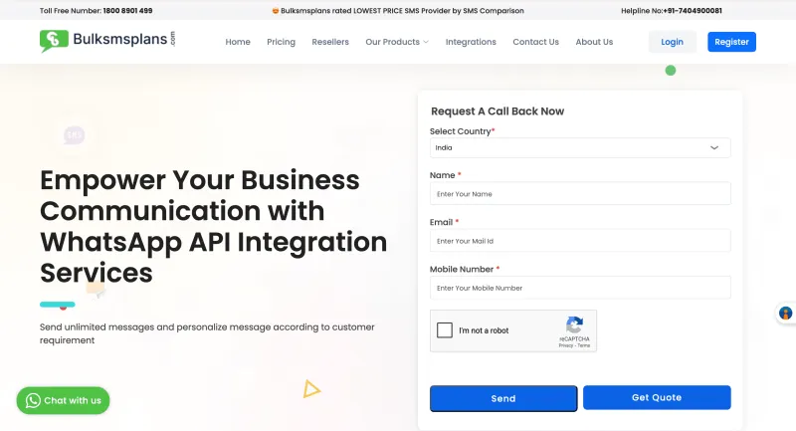
Task: Open reCAPTCHA Terms link
Action: pyautogui.click(x=584, y=345)
